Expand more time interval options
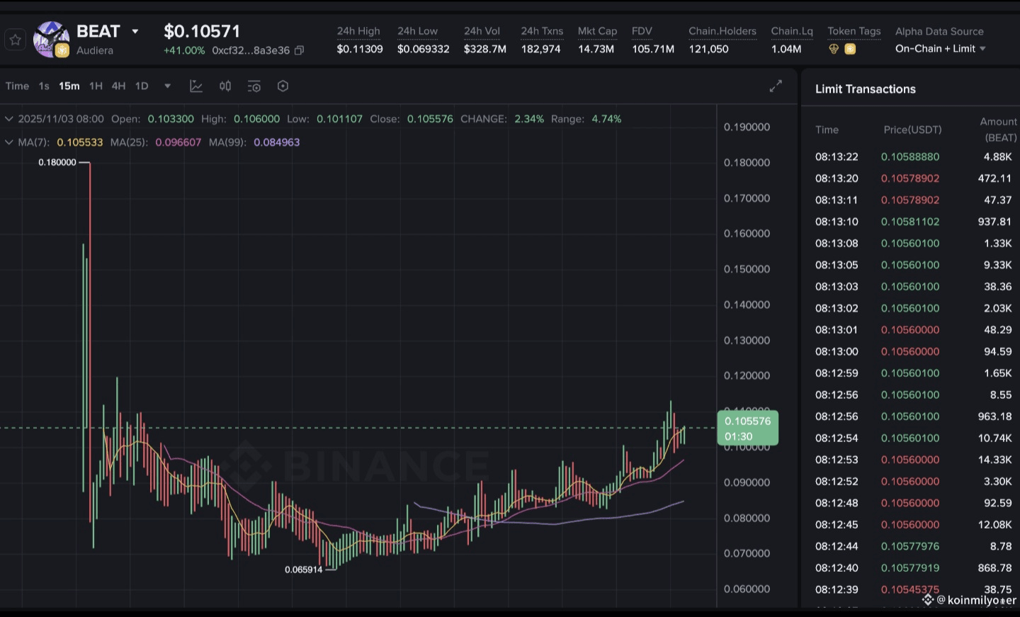1020x617 pixels. click(x=168, y=86)
